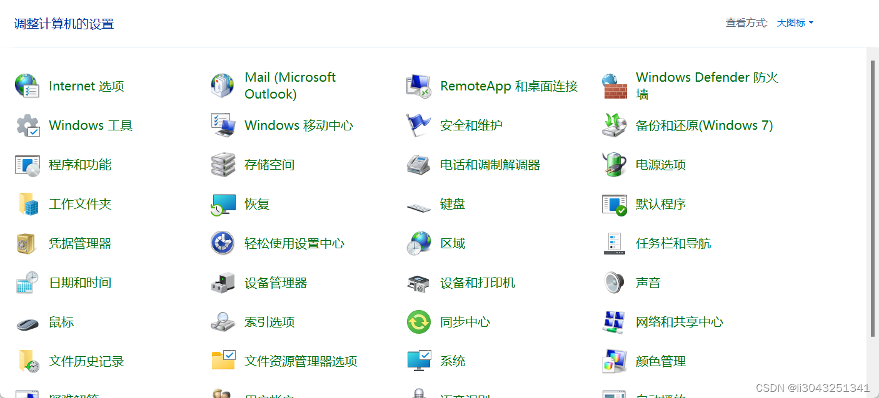Click the 调整计算机的设置 heading text
The height and width of the screenshot is (398, 879).
click(64, 24)
